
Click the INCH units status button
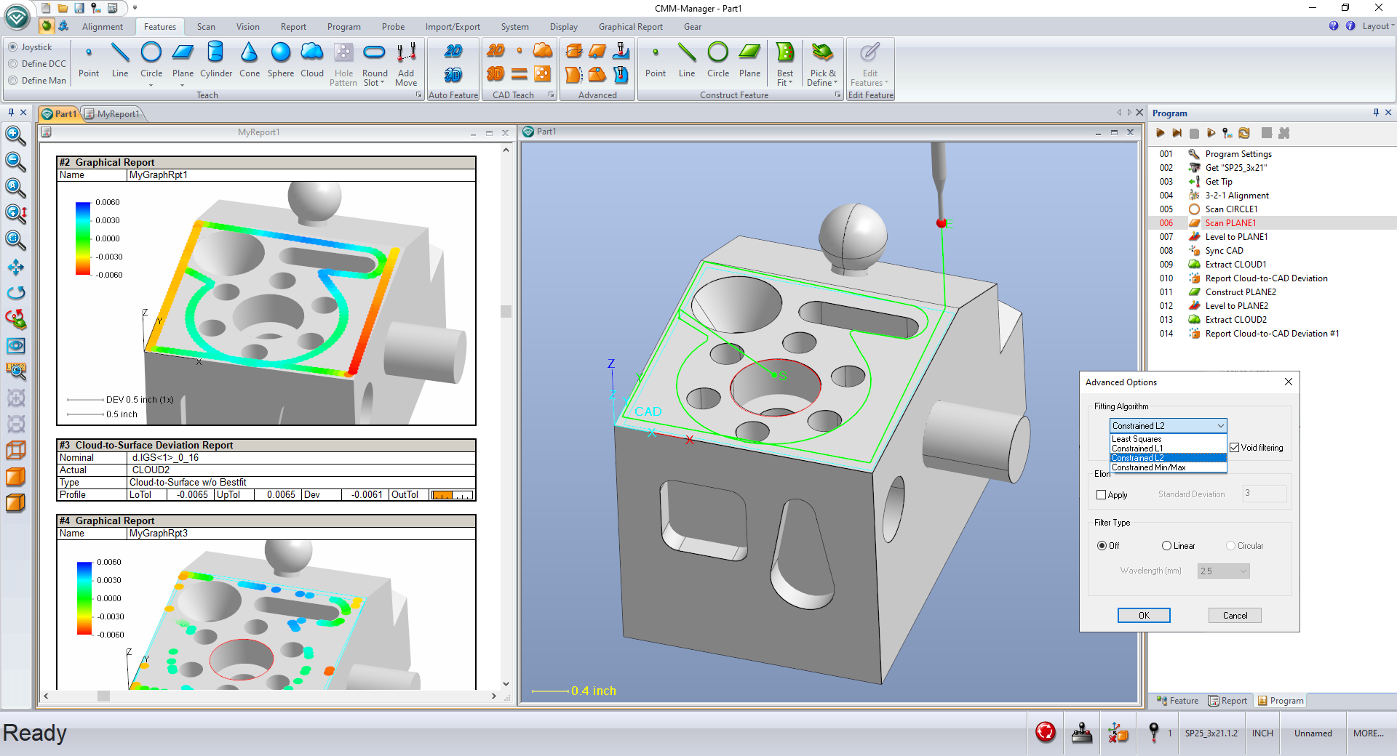(1262, 733)
